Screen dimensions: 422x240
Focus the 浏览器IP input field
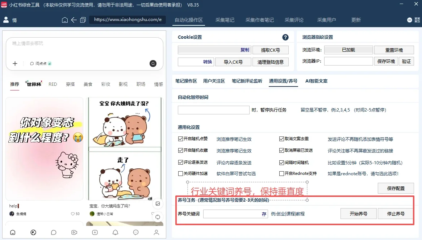[348, 61]
